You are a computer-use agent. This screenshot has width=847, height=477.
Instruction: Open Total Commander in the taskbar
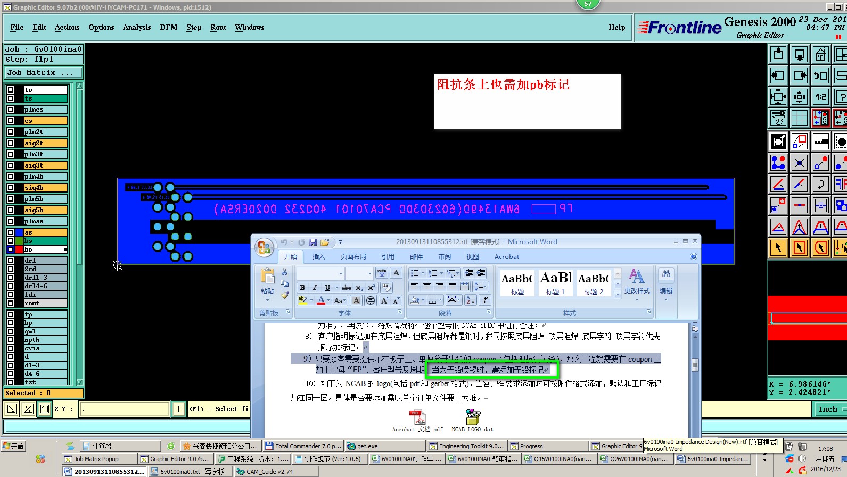click(x=302, y=446)
